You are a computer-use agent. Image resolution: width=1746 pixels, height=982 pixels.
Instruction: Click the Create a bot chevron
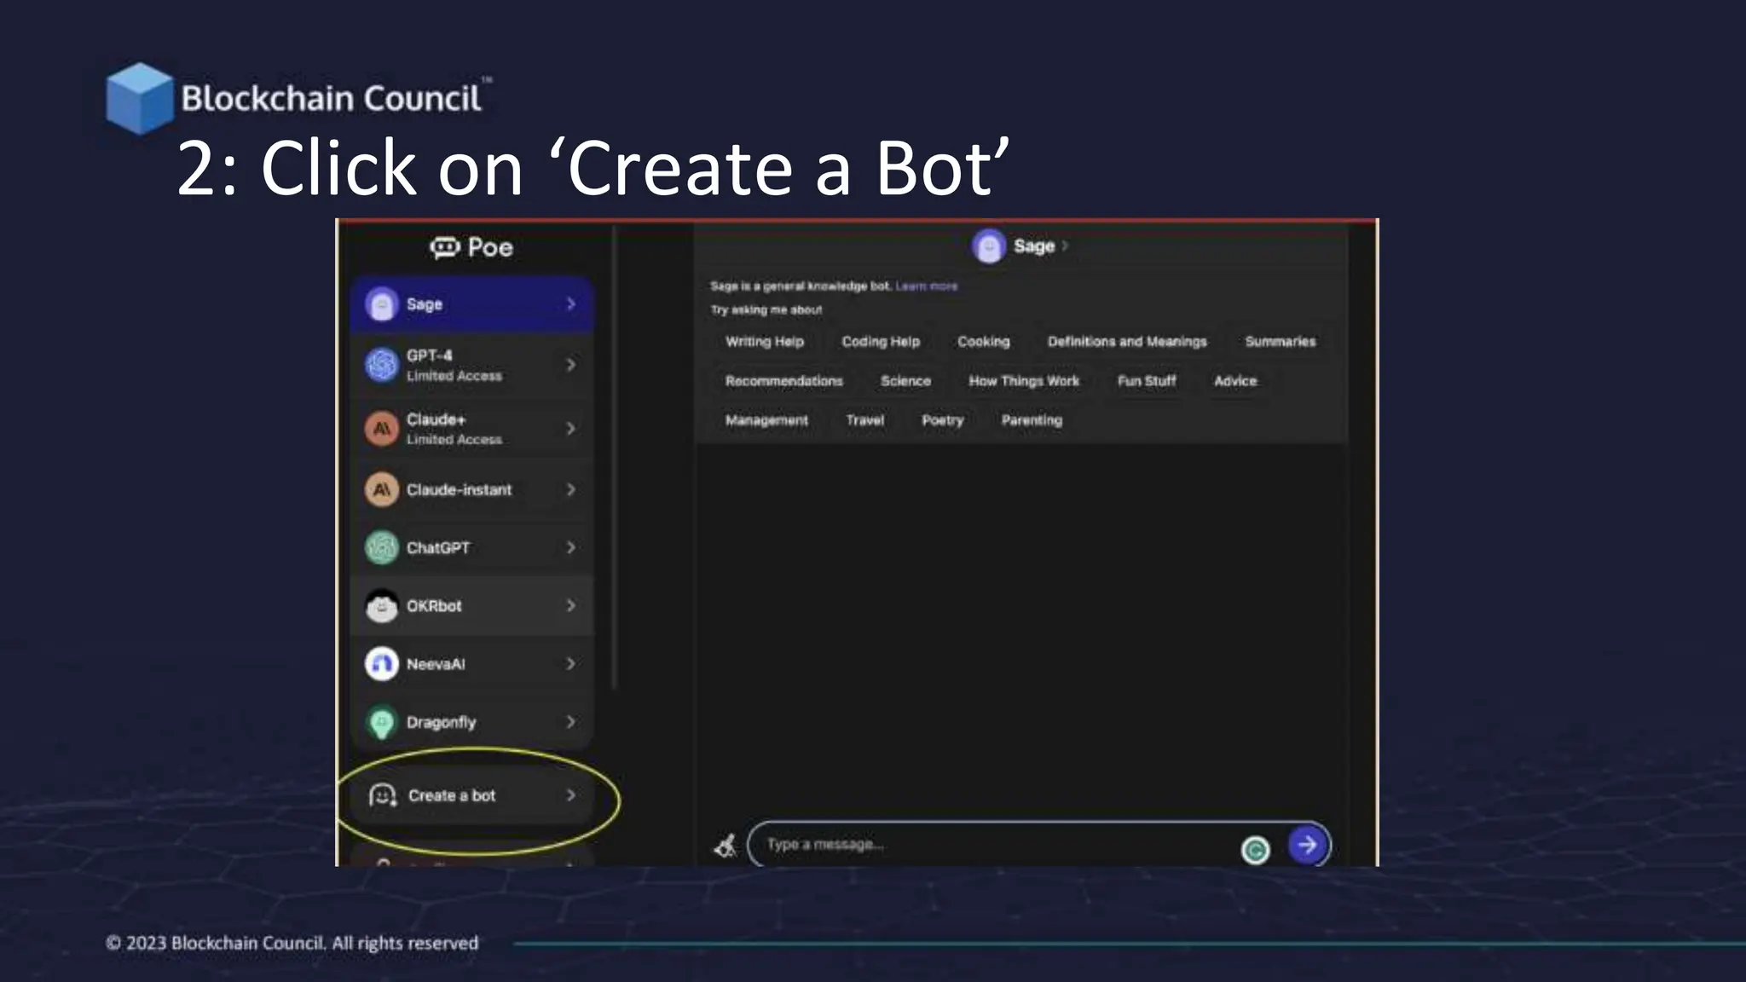pyautogui.click(x=570, y=795)
